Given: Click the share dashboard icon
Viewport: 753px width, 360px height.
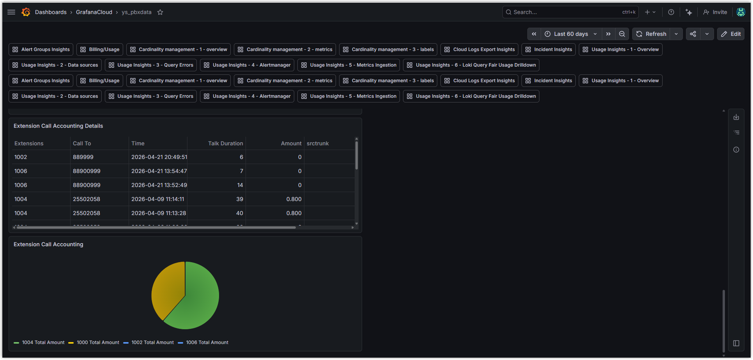Looking at the screenshot, I should click(x=693, y=34).
